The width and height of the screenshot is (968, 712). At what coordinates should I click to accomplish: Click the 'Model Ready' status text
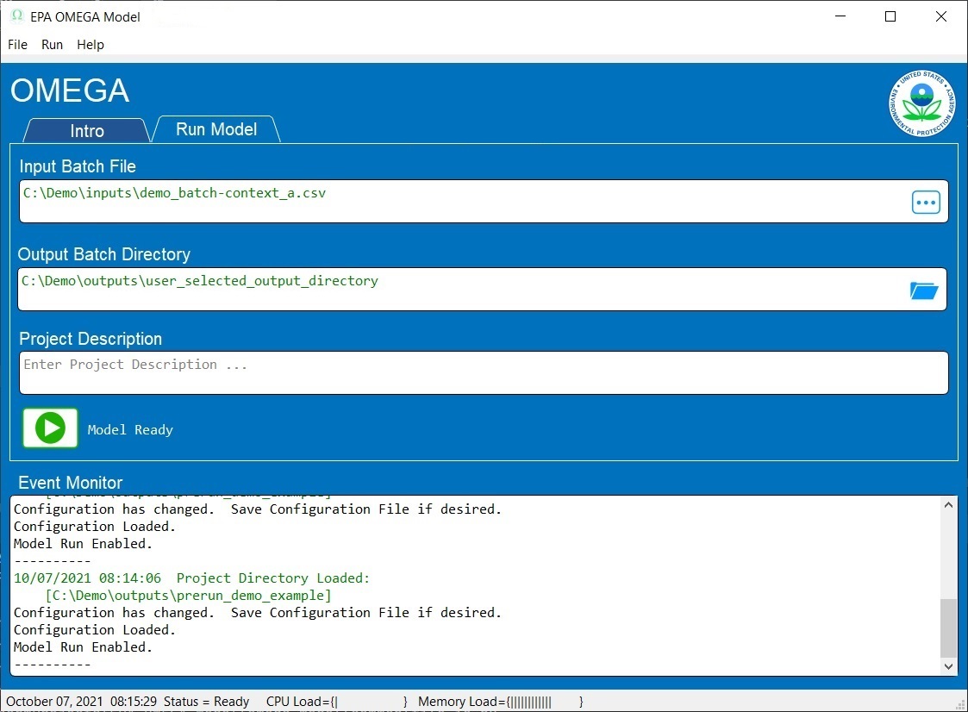pyautogui.click(x=130, y=430)
